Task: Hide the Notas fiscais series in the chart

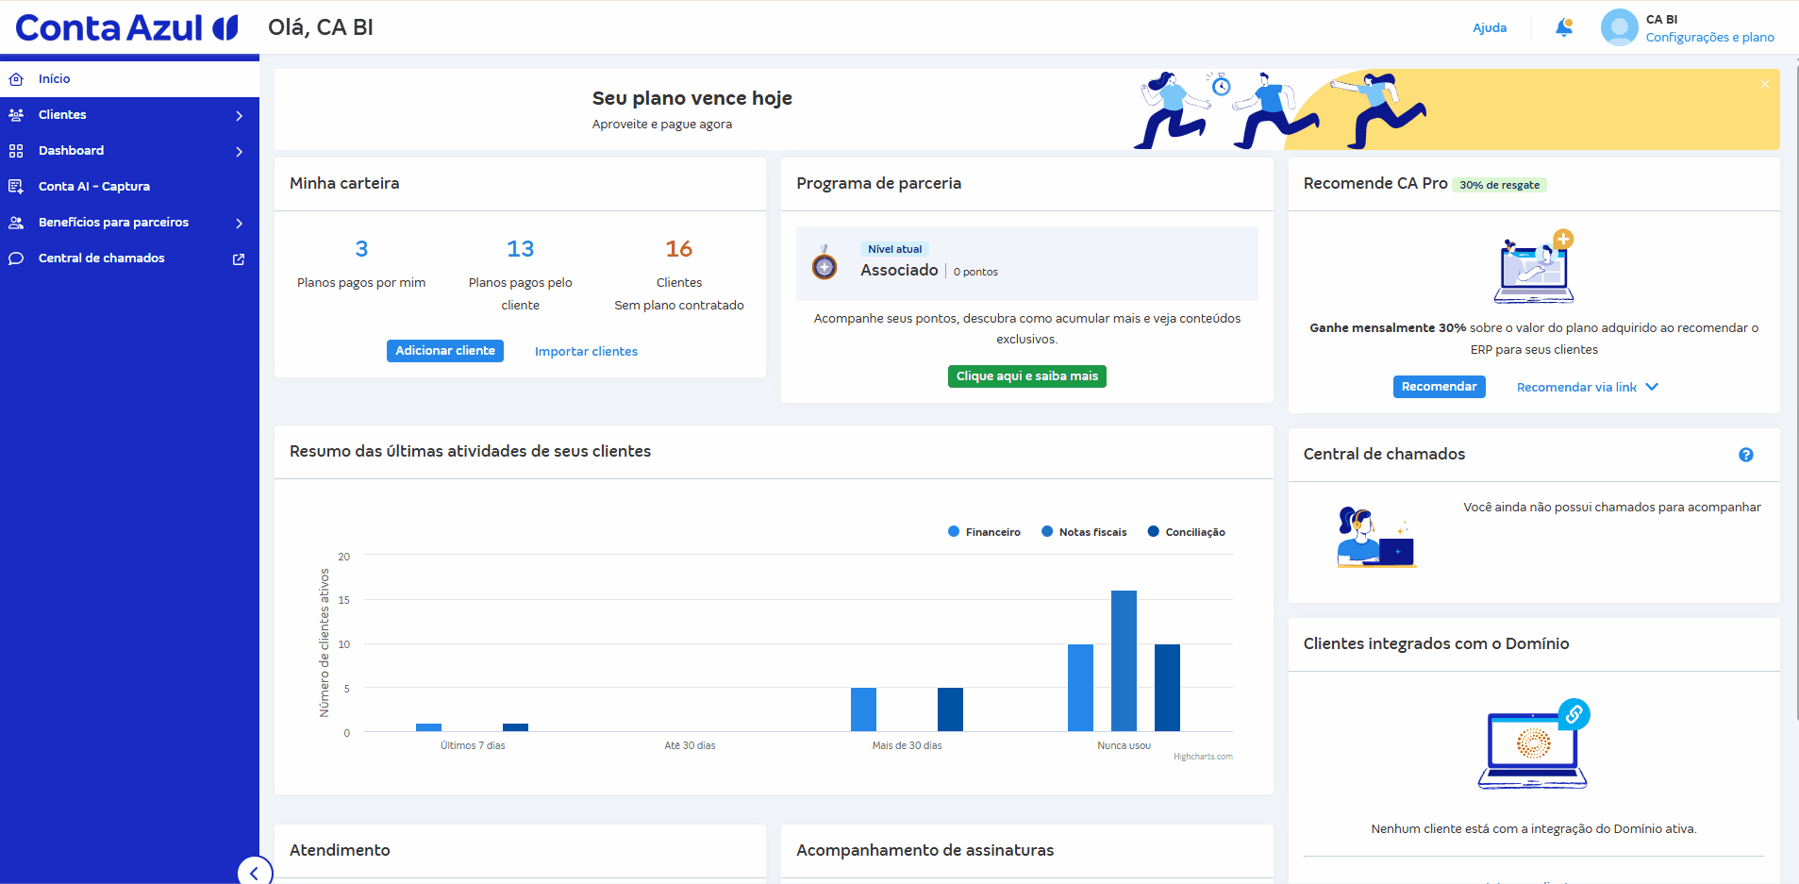Action: pos(1084,531)
